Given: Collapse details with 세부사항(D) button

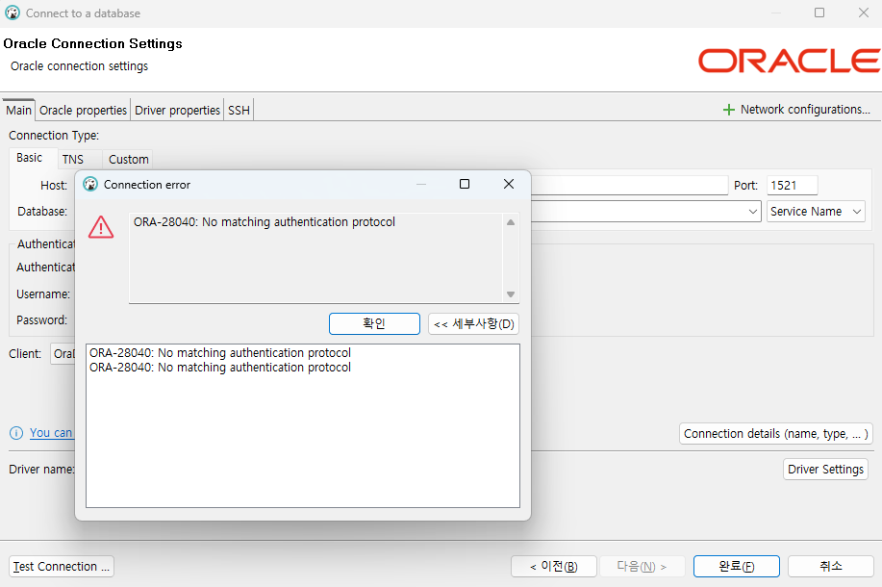Looking at the screenshot, I should coord(473,324).
